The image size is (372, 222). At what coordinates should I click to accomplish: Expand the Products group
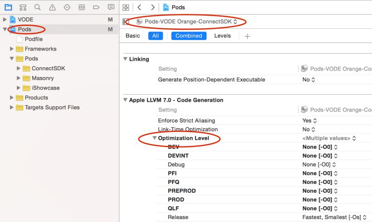click(x=12, y=98)
